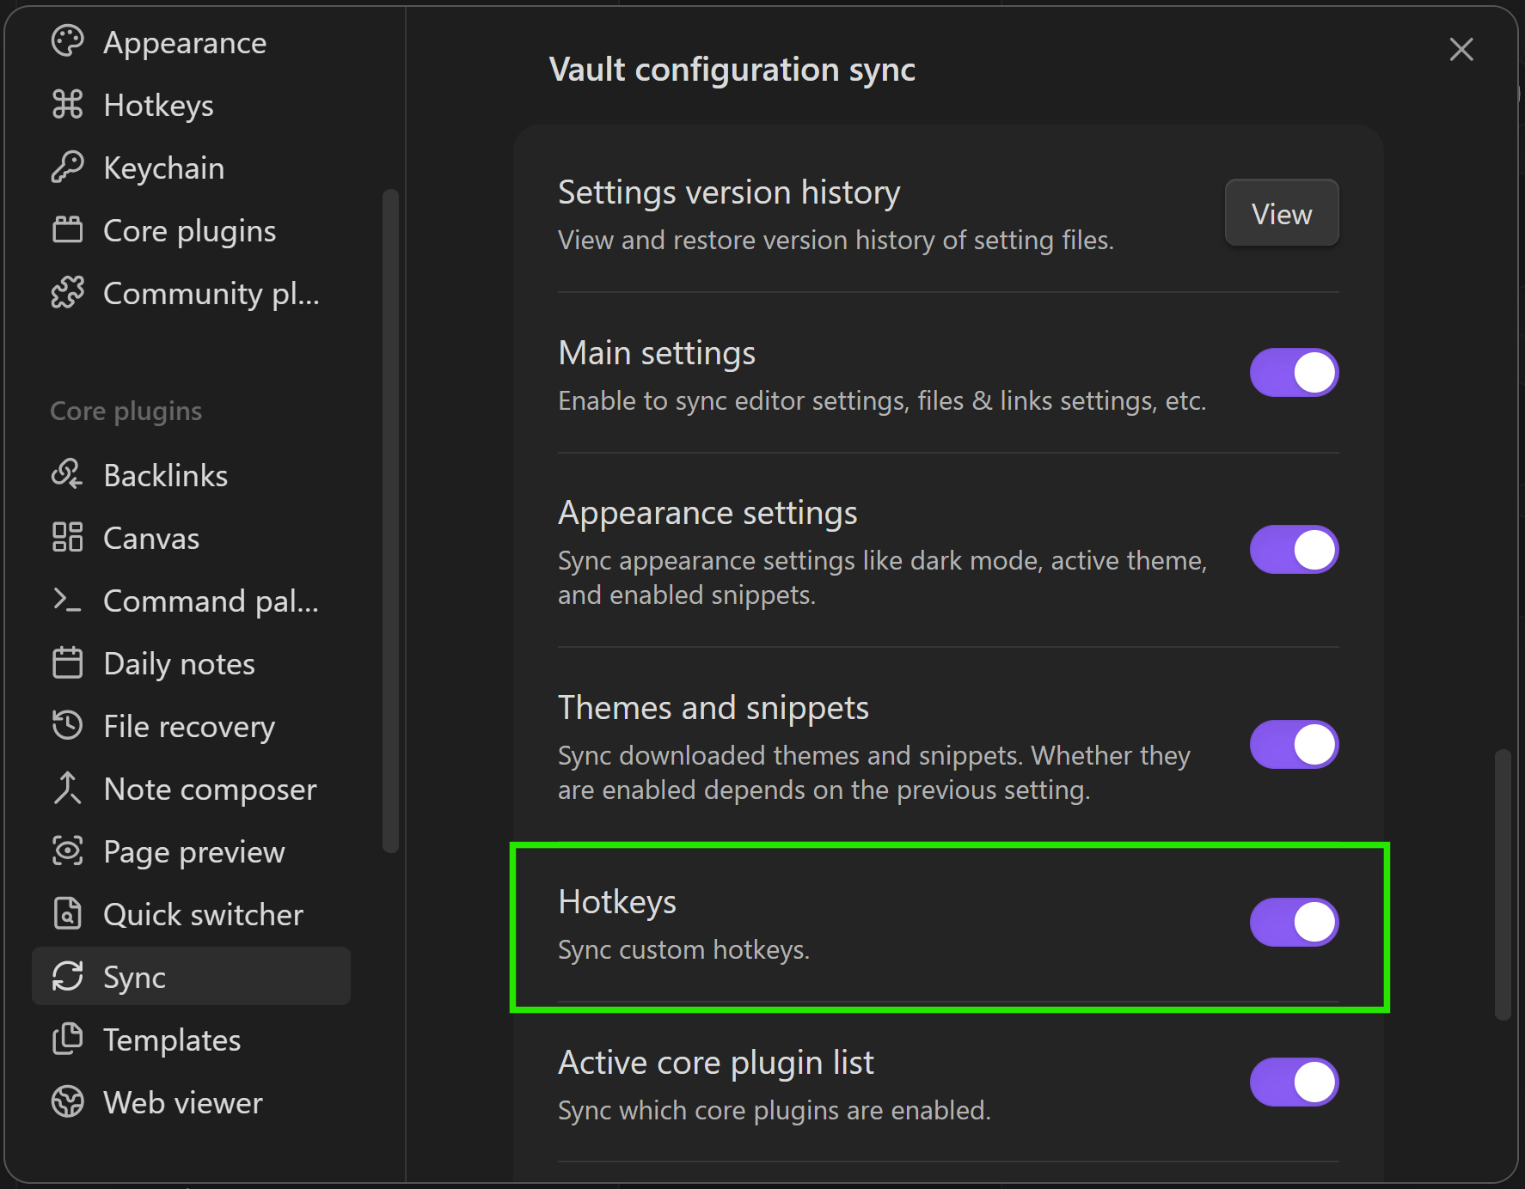The height and width of the screenshot is (1189, 1525).
Task: Click the Keychain key icon
Action: [x=67, y=167]
